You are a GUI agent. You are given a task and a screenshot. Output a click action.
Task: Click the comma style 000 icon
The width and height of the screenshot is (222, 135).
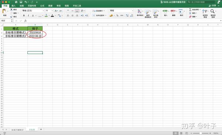tap(122, 16)
